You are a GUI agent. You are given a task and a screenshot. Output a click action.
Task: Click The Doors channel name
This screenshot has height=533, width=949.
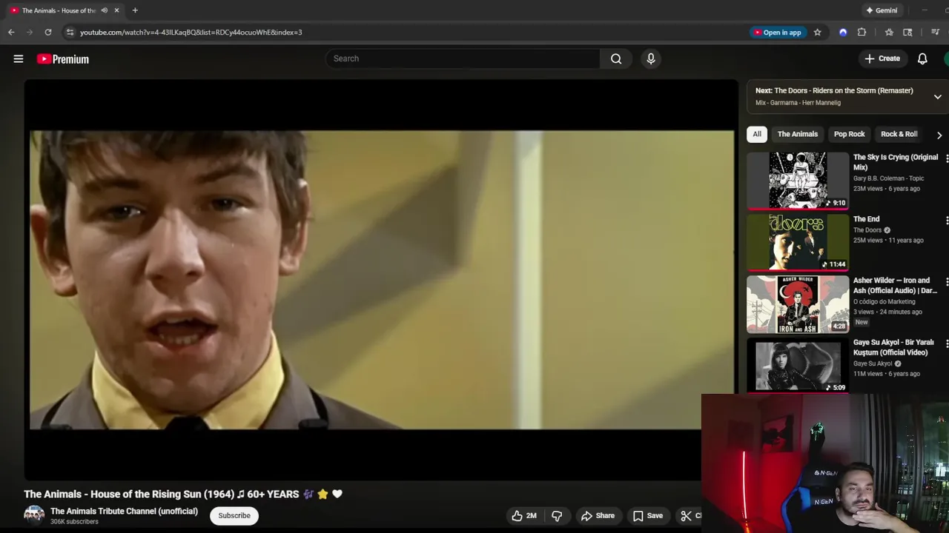[x=867, y=230]
